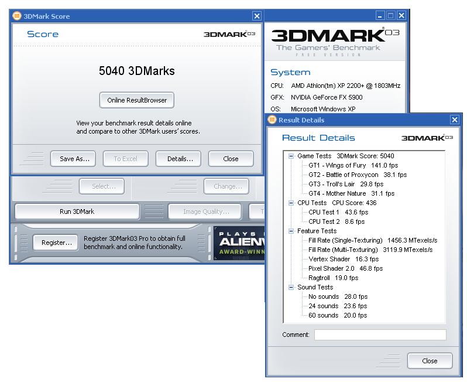467x382 pixels.
Task: Collapse the Game Tests tree node
Action: [291, 156]
